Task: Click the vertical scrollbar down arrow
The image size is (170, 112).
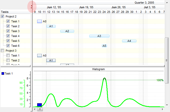Action: pyautogui.click(x=167, y=105)
